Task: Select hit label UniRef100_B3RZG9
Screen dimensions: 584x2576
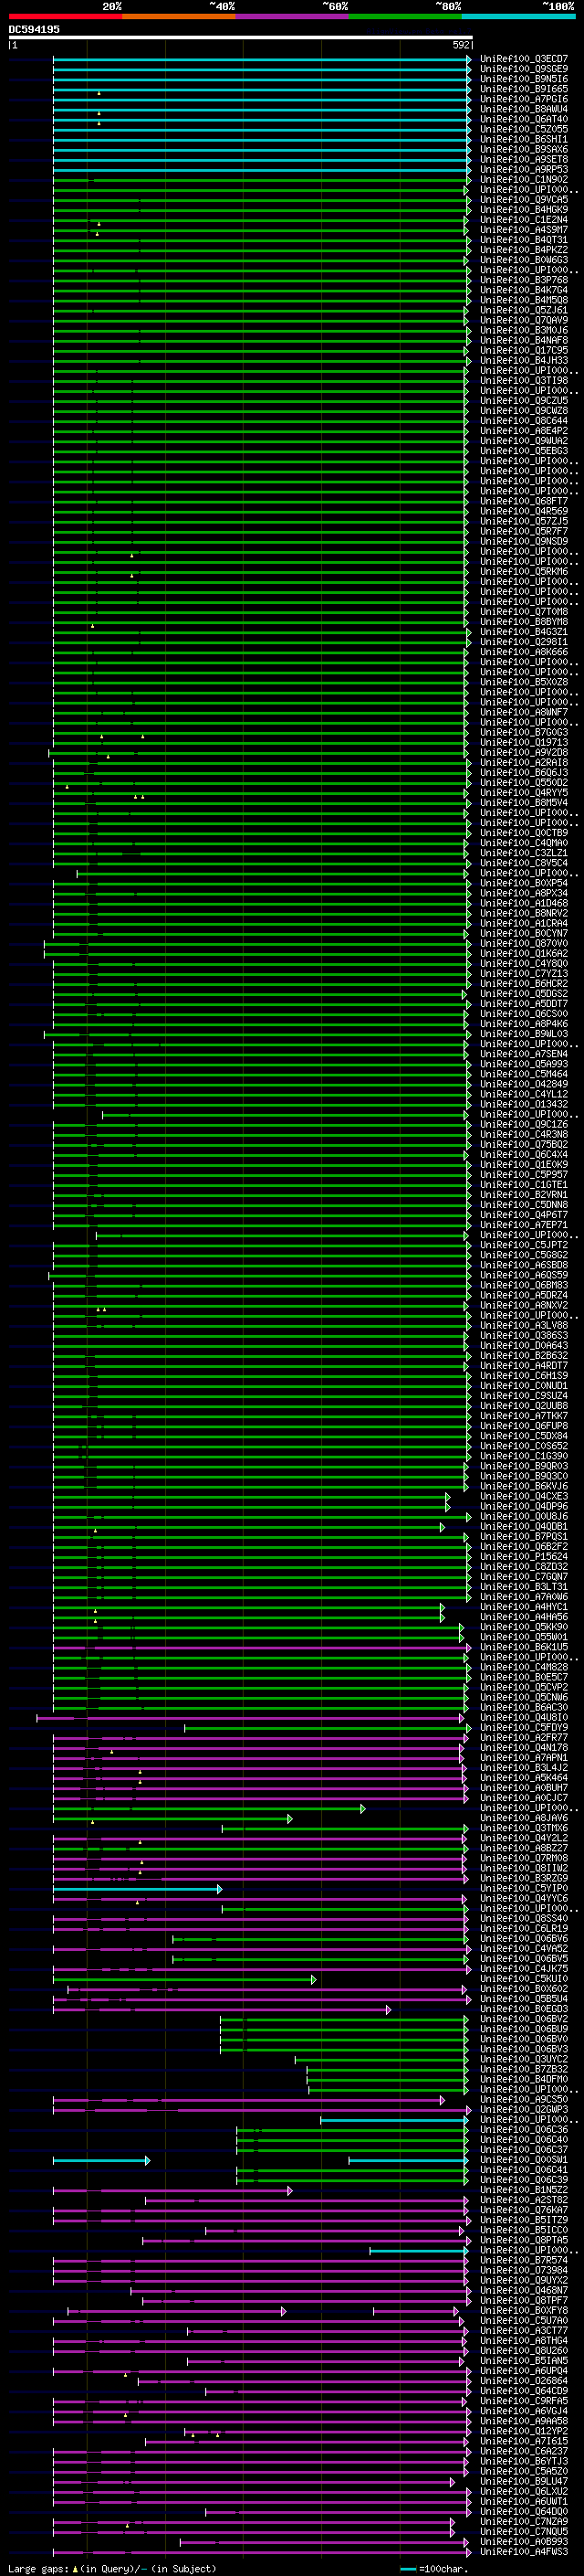Action: click(x=524, y=1878)
